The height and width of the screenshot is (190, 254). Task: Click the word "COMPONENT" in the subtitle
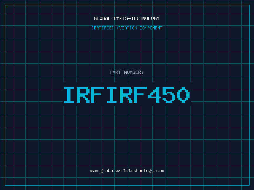[151, 28]
